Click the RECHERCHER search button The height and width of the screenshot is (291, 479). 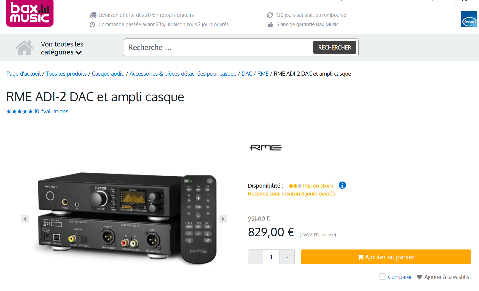pyautogui.click(x=335, y=47)
